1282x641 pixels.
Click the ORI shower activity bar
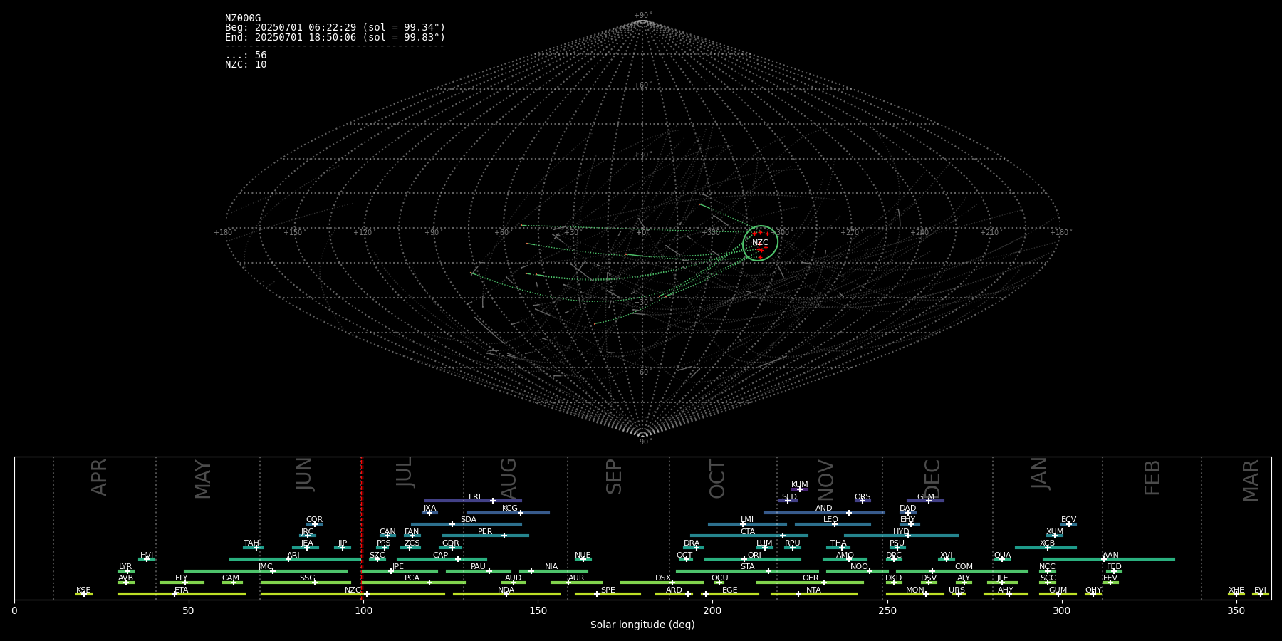[753, 559]
